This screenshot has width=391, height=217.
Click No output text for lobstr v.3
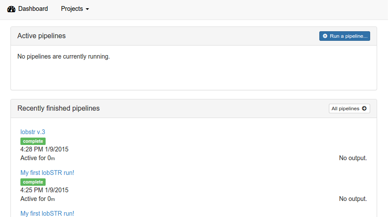[x=353, y=158]
